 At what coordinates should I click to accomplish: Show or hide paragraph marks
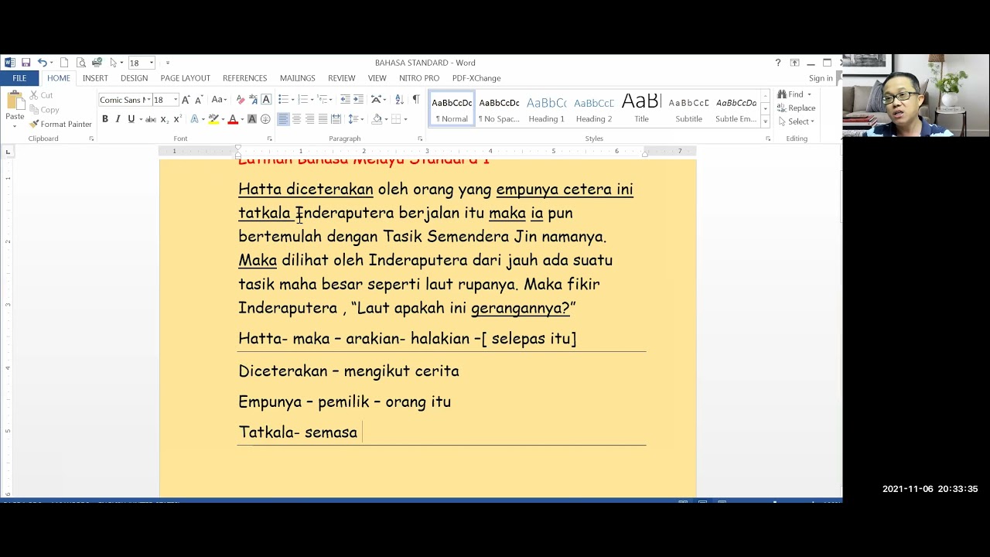(x=416, y=100)
